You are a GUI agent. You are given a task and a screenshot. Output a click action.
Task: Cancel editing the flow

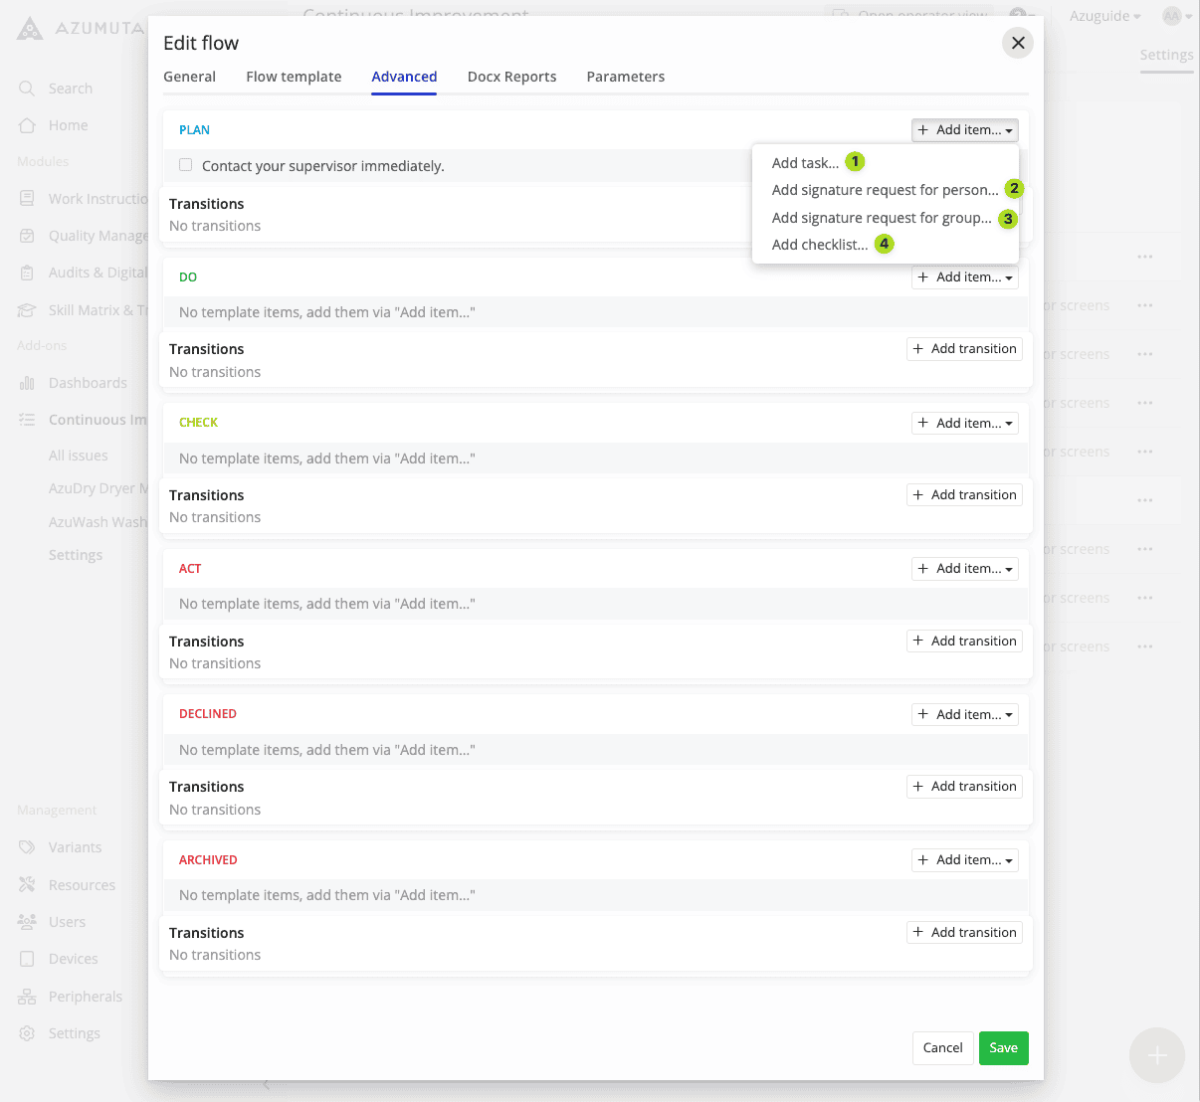tap(942, 1047)
